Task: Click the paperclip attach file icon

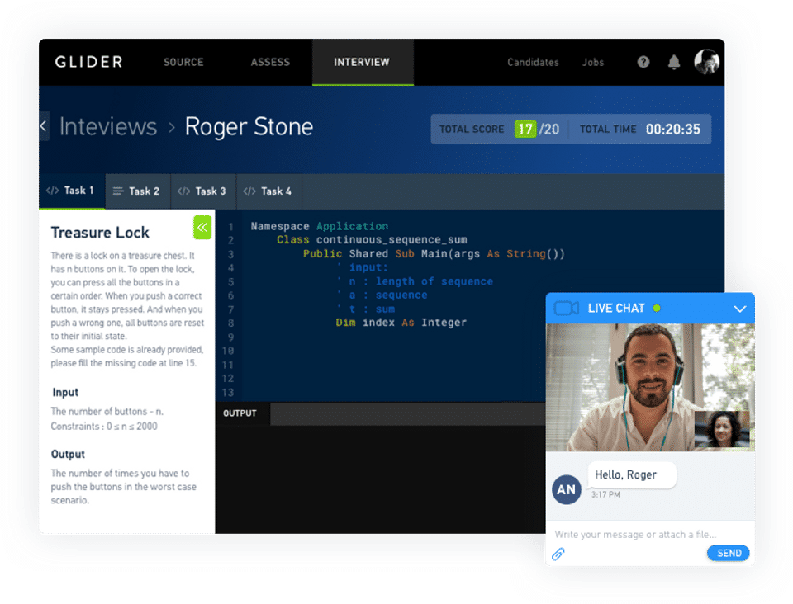Action: click(x=558, y=554)
